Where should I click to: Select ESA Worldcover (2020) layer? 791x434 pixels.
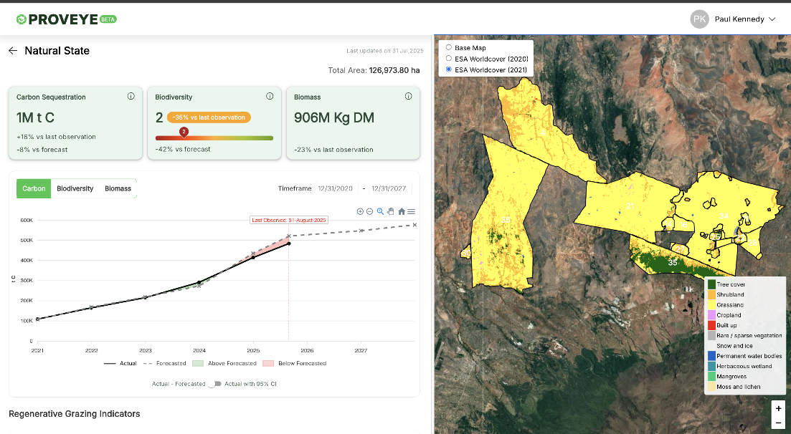tap(449, 59)
